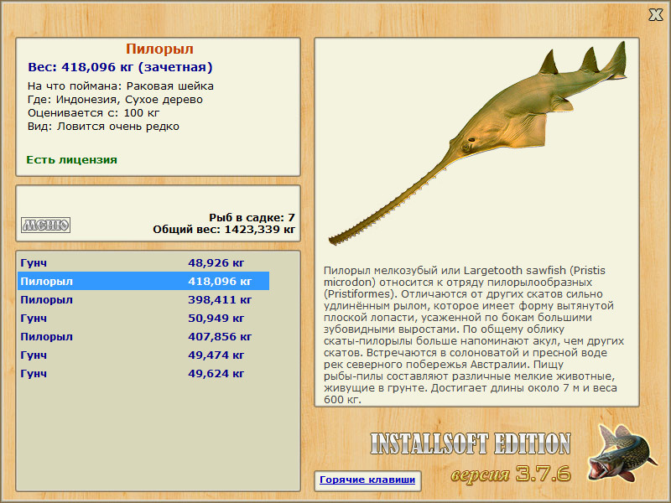Image resolution: width=671 pixels, height=503 pixels.
Task: Click the pike fish logo icon
Action: click(x=622, y=454)
